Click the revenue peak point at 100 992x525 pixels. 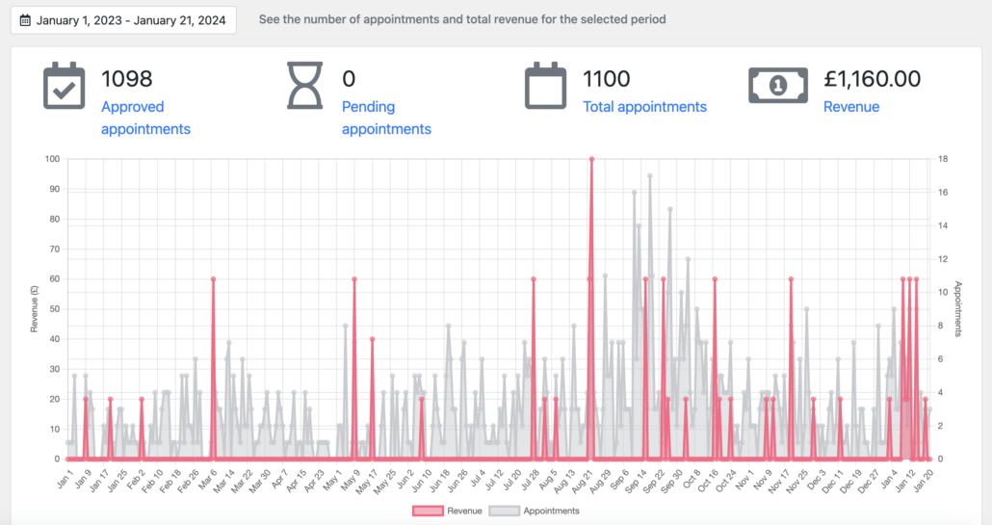click(x=591, y=159)
